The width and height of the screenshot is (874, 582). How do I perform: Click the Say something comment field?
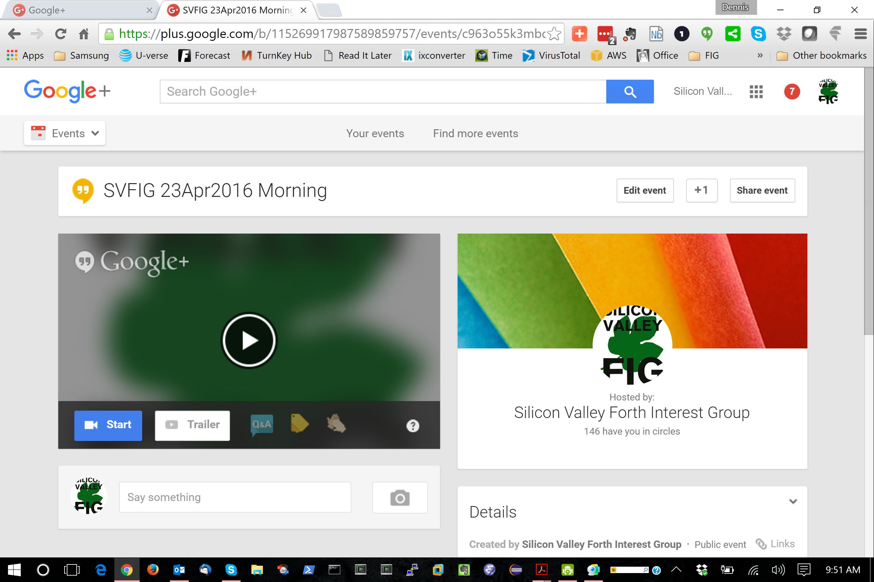(x=235, y=497)
